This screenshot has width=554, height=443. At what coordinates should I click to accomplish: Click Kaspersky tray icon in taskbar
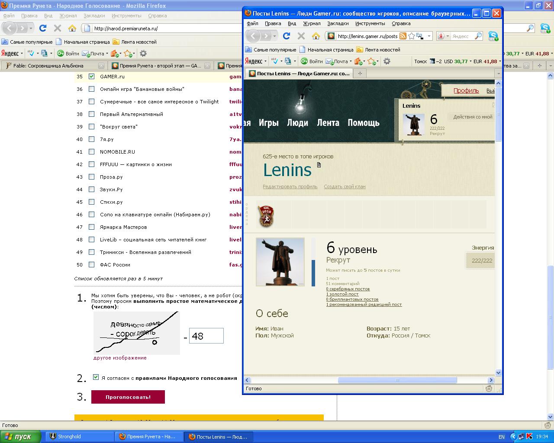529,437
